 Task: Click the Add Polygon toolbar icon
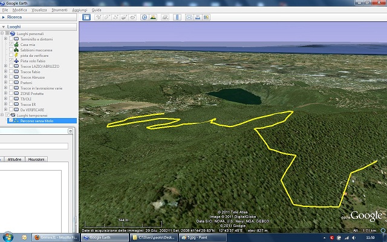point(107,17)
